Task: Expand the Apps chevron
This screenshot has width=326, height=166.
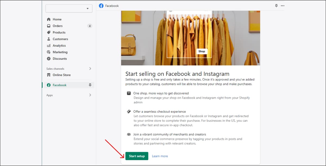Action: tap(90, 95)
